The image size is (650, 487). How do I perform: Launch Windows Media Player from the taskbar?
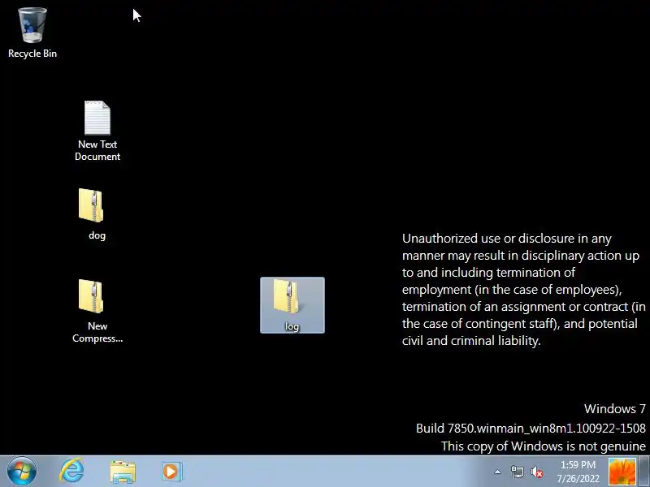point(172,472)
